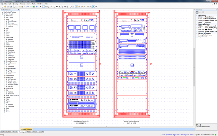This screenshot has height=136, width=218.
Task: Switch Properties to alphabetical sort
Action: coord(199,12)
